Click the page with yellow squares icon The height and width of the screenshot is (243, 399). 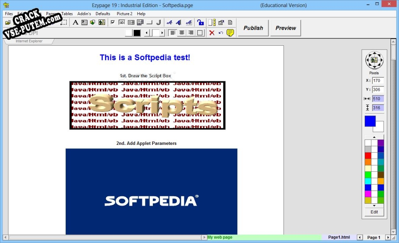click(212, 22)
